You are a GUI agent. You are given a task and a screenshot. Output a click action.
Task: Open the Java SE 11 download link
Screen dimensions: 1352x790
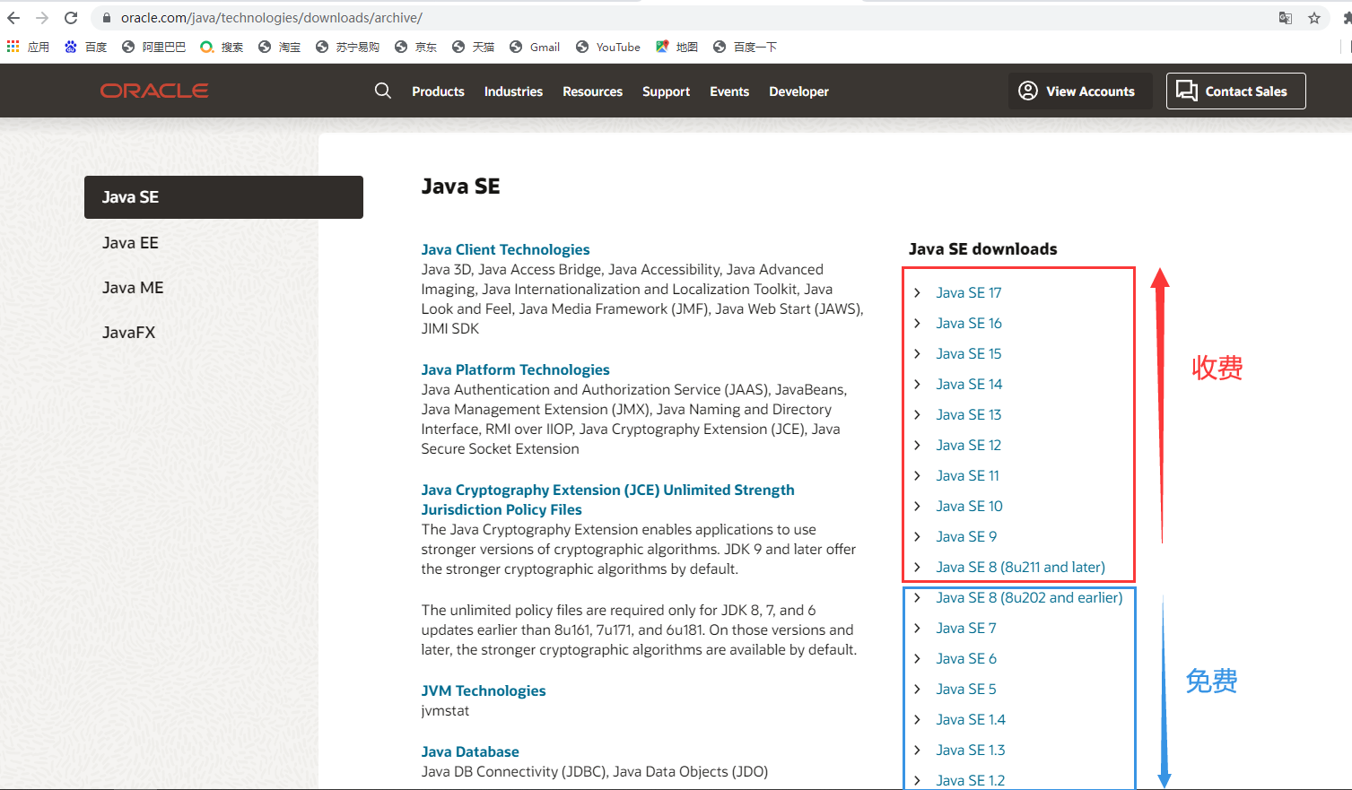967,476
